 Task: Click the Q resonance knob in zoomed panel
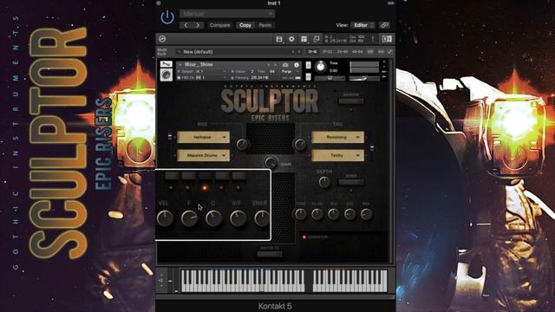214,218
